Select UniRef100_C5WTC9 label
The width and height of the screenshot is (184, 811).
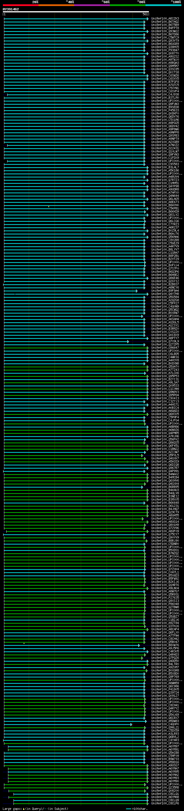pos(165,37)
